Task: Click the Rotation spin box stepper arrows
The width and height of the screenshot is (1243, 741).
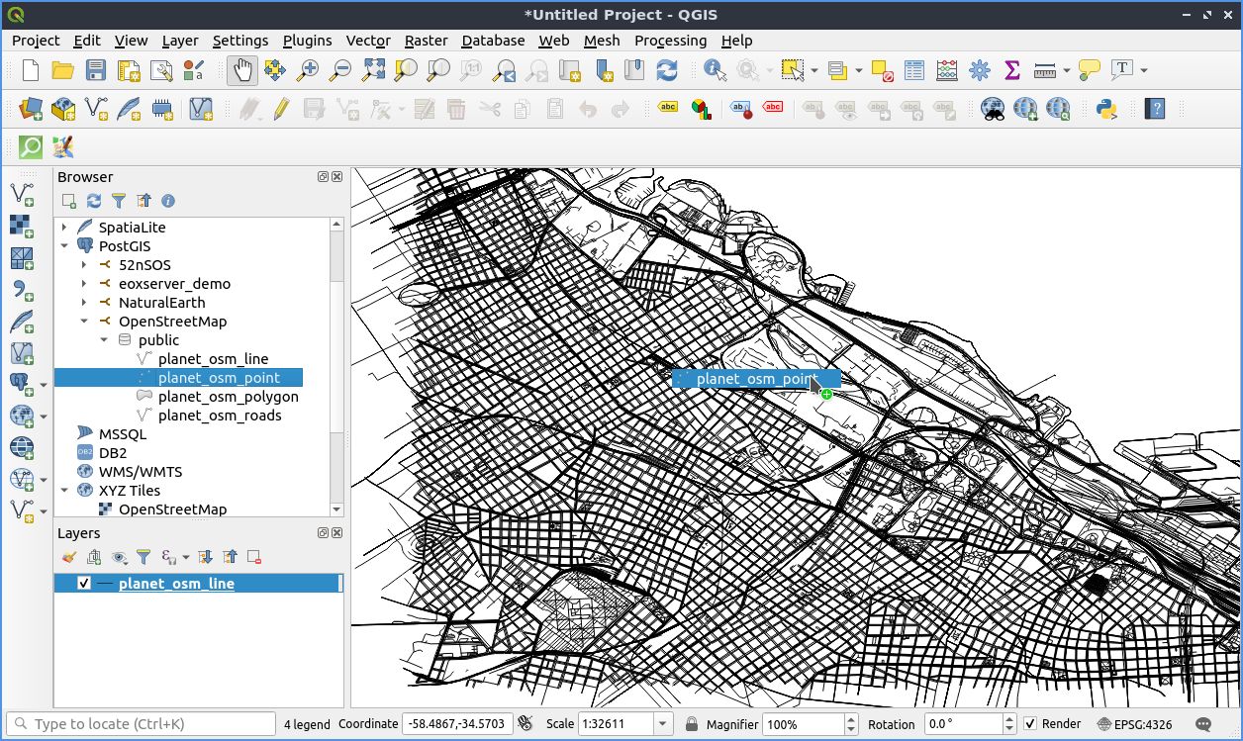Action: [x=1009, y=724]
